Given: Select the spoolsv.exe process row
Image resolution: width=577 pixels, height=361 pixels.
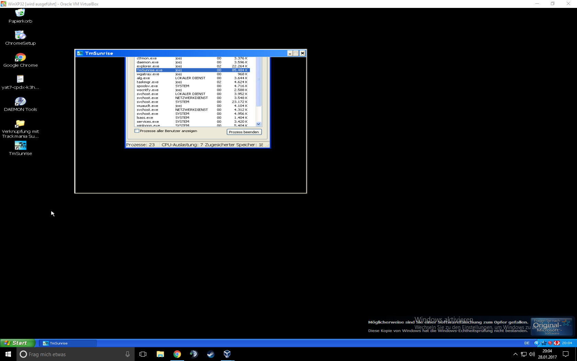Looking at the screenshot, I should click(193, 86).
